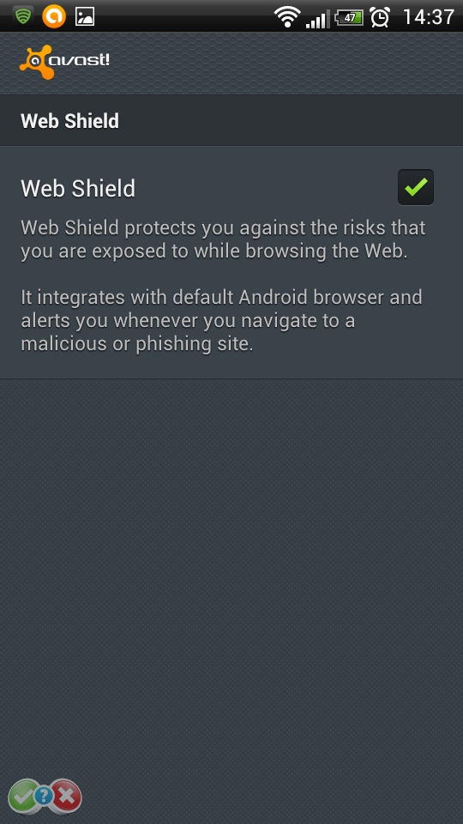Viewport: 463px width, 824px height.
Task: Tap the orange avast blob emblem
Action: (36, 63)
